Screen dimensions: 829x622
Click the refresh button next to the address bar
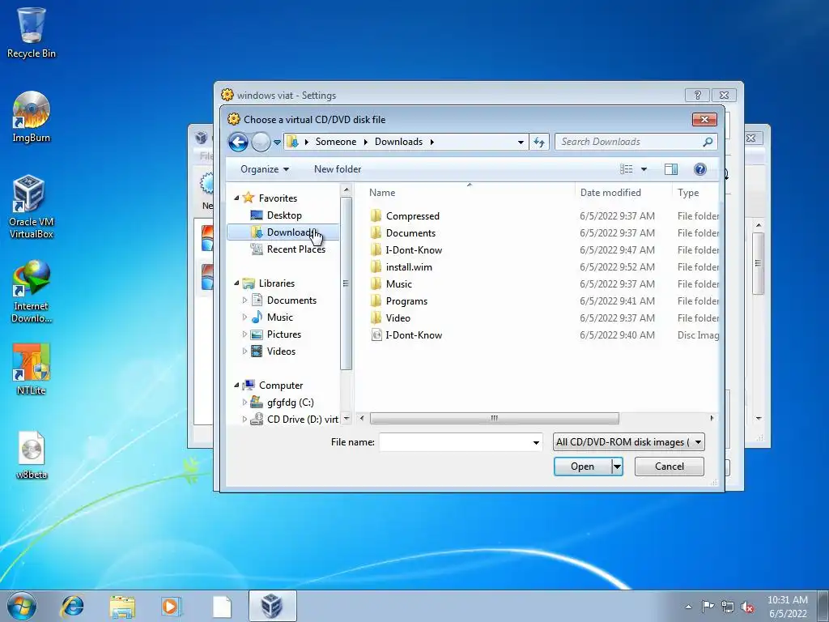click(538, 142)
